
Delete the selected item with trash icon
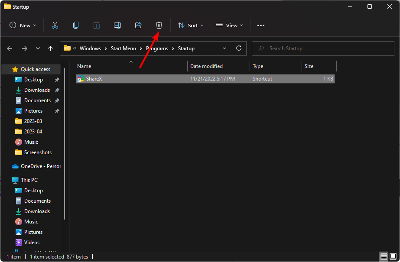[159, 25]
